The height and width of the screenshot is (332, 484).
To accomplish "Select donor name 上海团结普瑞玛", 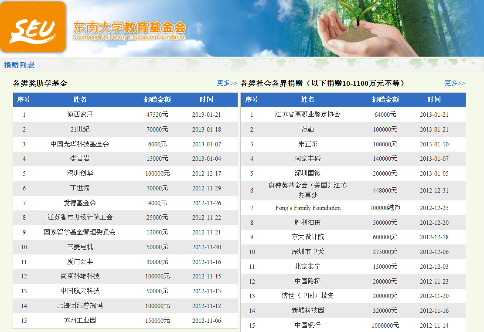I will (80, 306).
